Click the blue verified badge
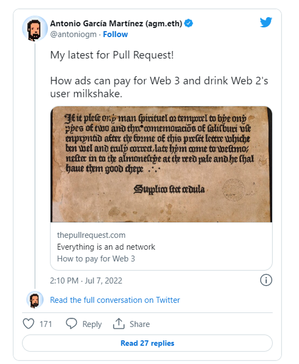Viewport: 299px width, 364px height. pos(189,23)
